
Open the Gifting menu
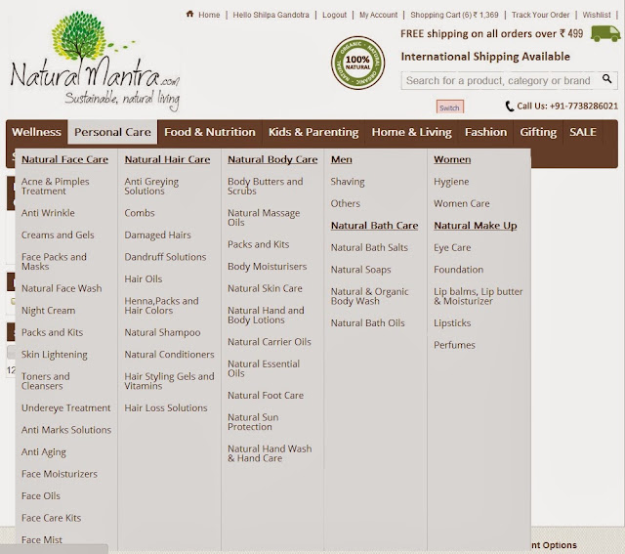coord(538,132)
